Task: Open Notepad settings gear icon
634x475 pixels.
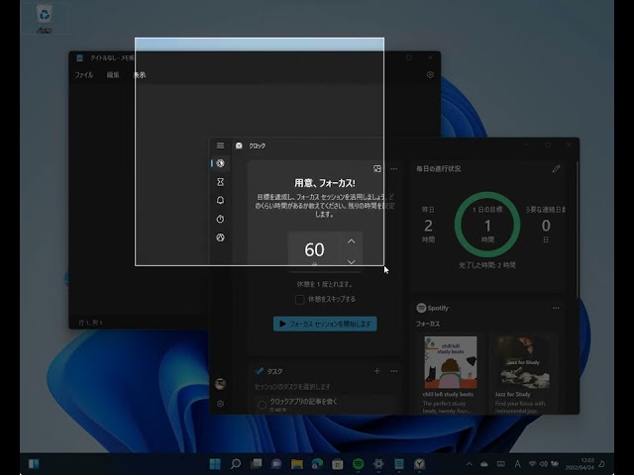Action: (430, 74)
